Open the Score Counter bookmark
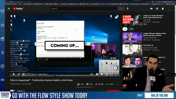Image resolution: width=176 pixels, height=99 pixels. coord(64,4)
